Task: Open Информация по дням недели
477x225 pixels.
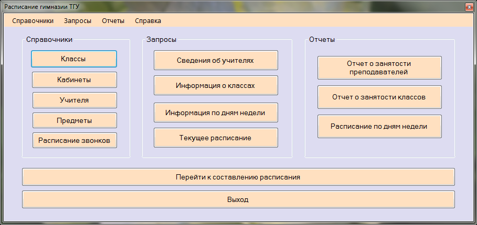Action: point(216,113)
